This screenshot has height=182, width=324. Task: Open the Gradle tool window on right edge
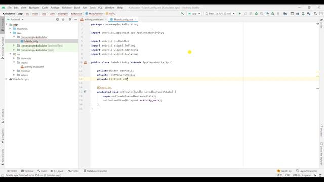(322, 24)
